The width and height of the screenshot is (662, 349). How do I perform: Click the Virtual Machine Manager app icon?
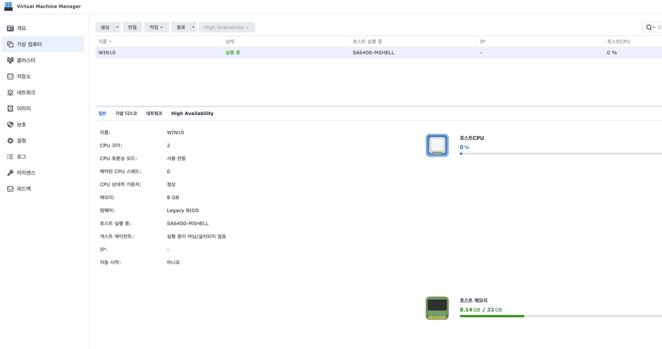tap(8, 6)
